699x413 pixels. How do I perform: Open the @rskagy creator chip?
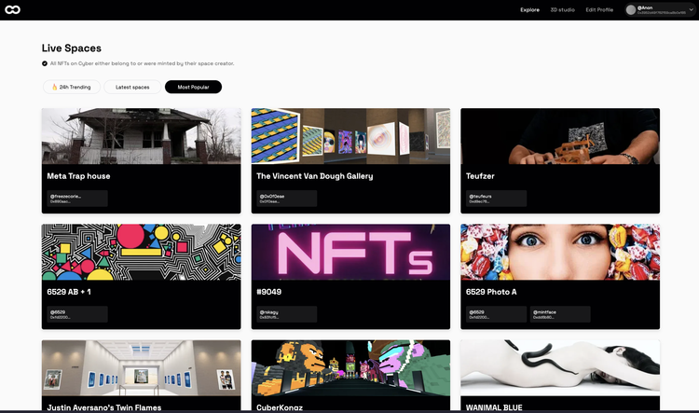coord(287,314)
